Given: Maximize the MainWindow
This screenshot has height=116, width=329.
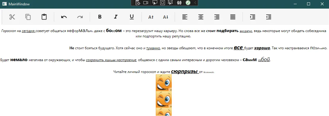Looking at the screenshot, I should [309, 4].
